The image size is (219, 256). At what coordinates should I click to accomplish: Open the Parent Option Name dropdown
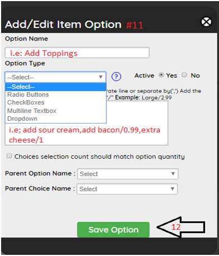[x=128, y=174]
